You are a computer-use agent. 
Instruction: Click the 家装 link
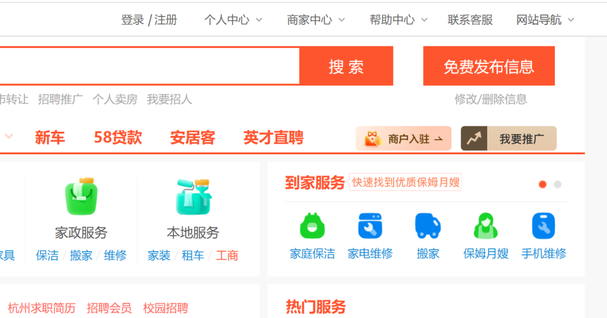tap(159, 255)
